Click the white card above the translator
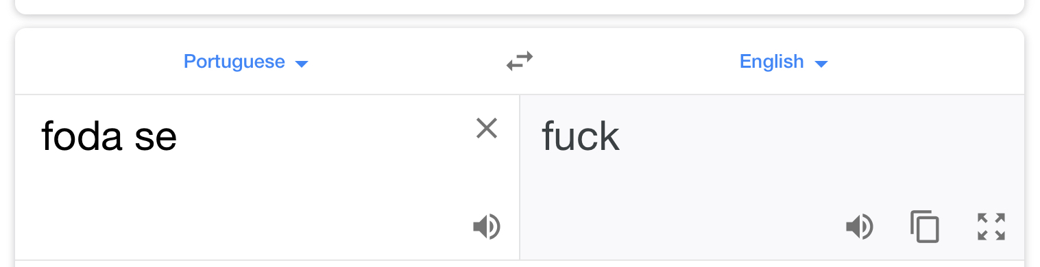1040x267 pixels. point(520,5)
